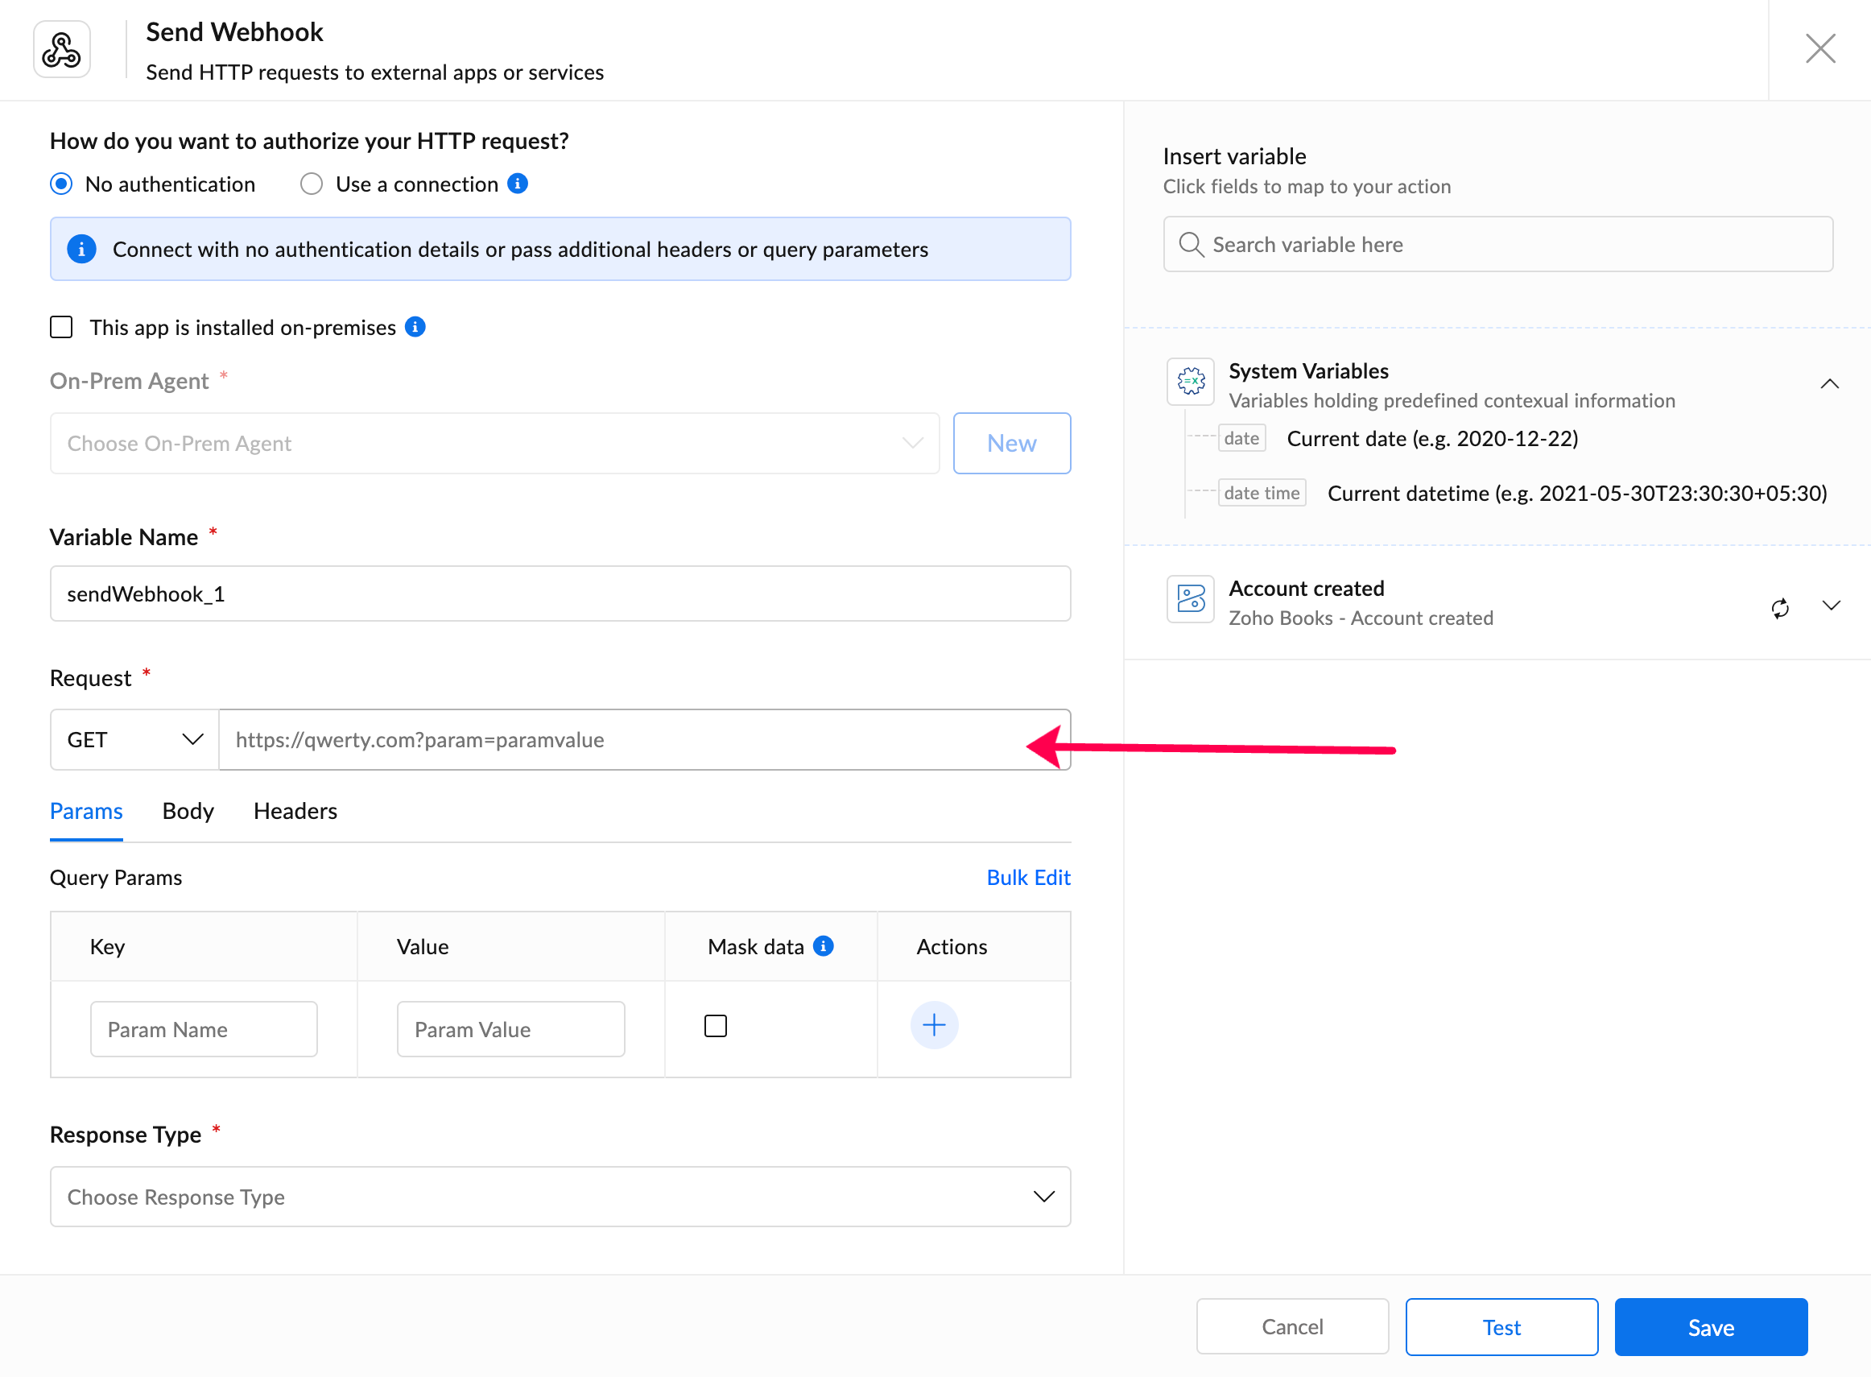This screenshot has height=1377, width=1871.
Task: Click plus icon to add query param
Action: 933,1024
